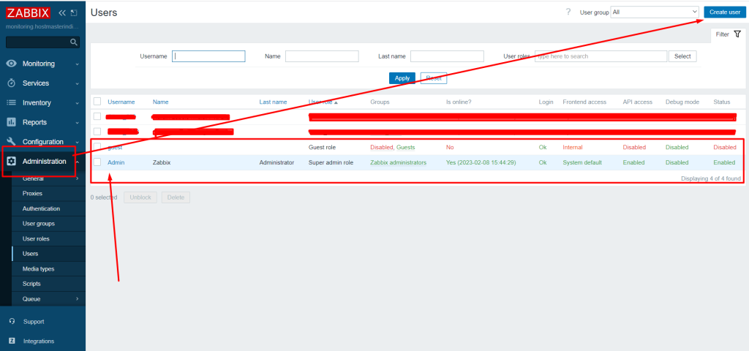Click the Monitoring eye icon
Viewport: 749px width, 351px height.
11,64
